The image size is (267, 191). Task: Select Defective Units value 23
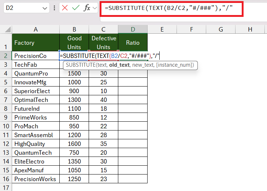104,179
